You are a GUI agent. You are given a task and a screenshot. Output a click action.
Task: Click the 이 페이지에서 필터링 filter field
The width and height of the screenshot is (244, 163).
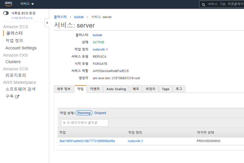(x=85, y=123)
